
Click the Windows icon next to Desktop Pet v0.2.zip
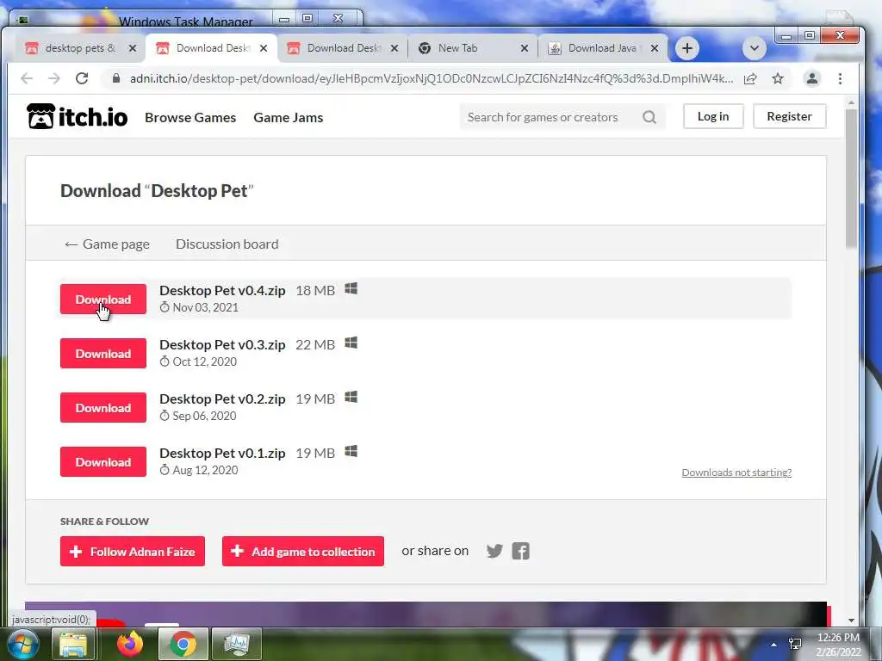coord(351,398)
